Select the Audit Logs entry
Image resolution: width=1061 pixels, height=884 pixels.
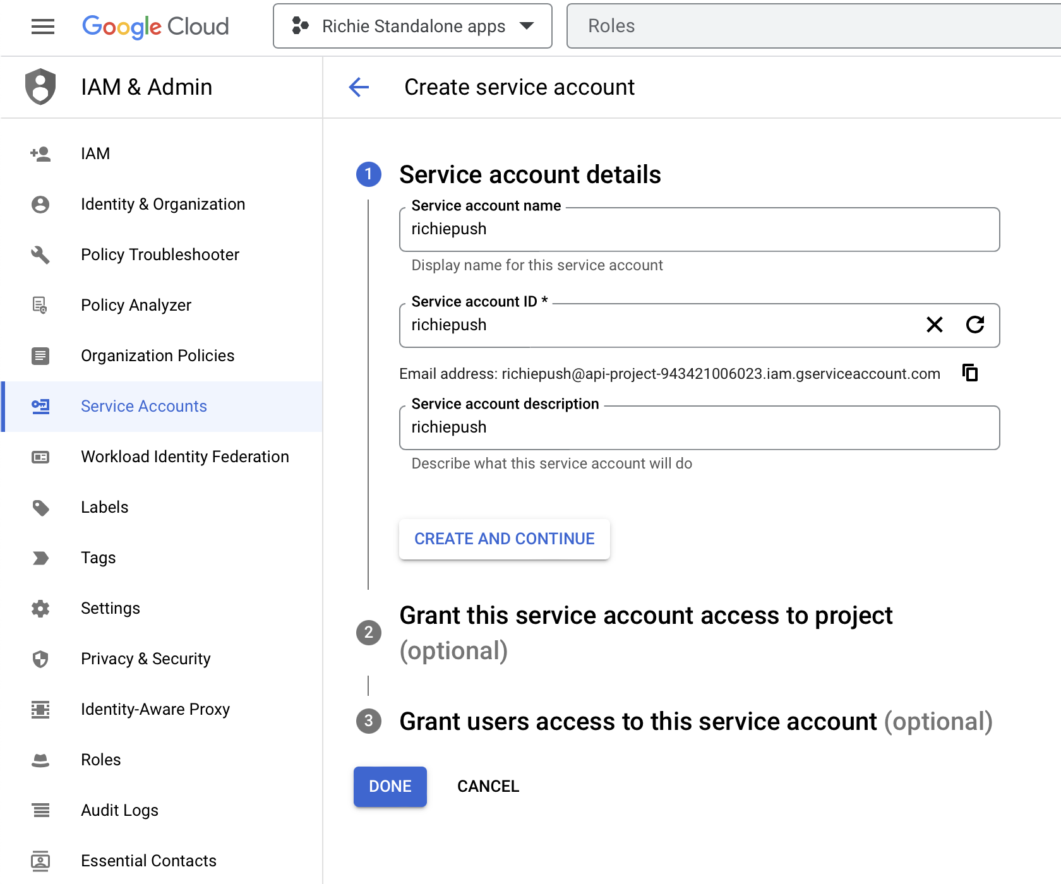119,809
